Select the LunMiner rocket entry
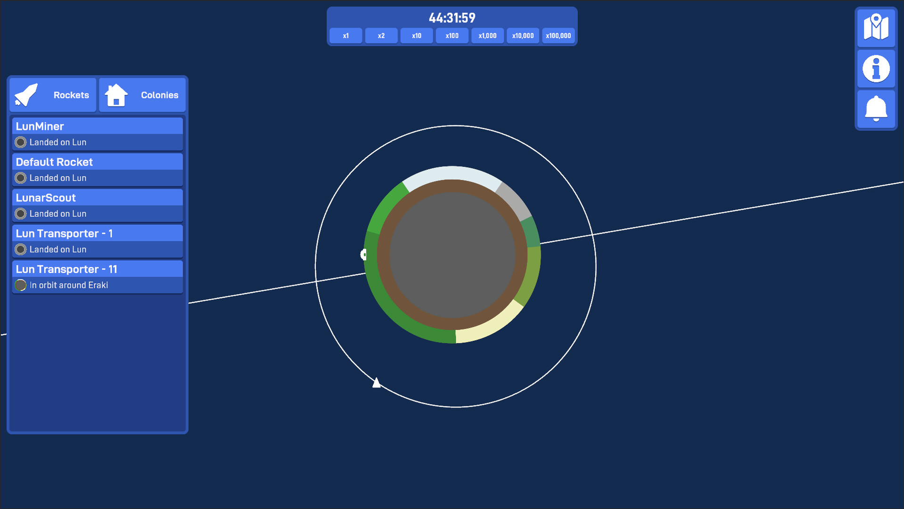This screenshot has width=904, height=509. pyautogui.click(x=98, y=134)
